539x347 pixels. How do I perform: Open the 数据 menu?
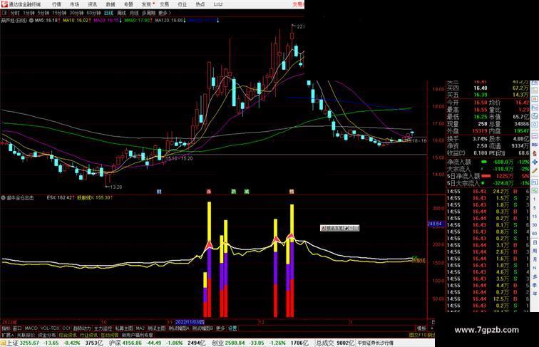(111, 4)
